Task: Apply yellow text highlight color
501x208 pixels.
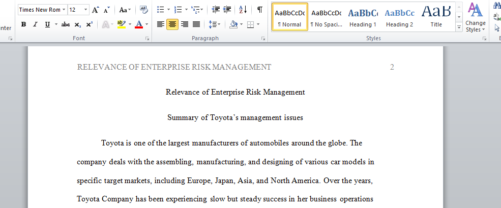Action: tap(122, 24)
